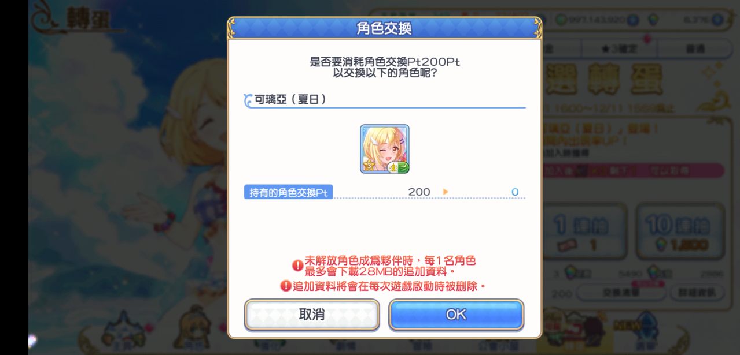Viewport: 740px width, 355px height.
Task: Tap the 角色交換 dialog title bar
Action: pyautogui.click(x=384, y=28)
